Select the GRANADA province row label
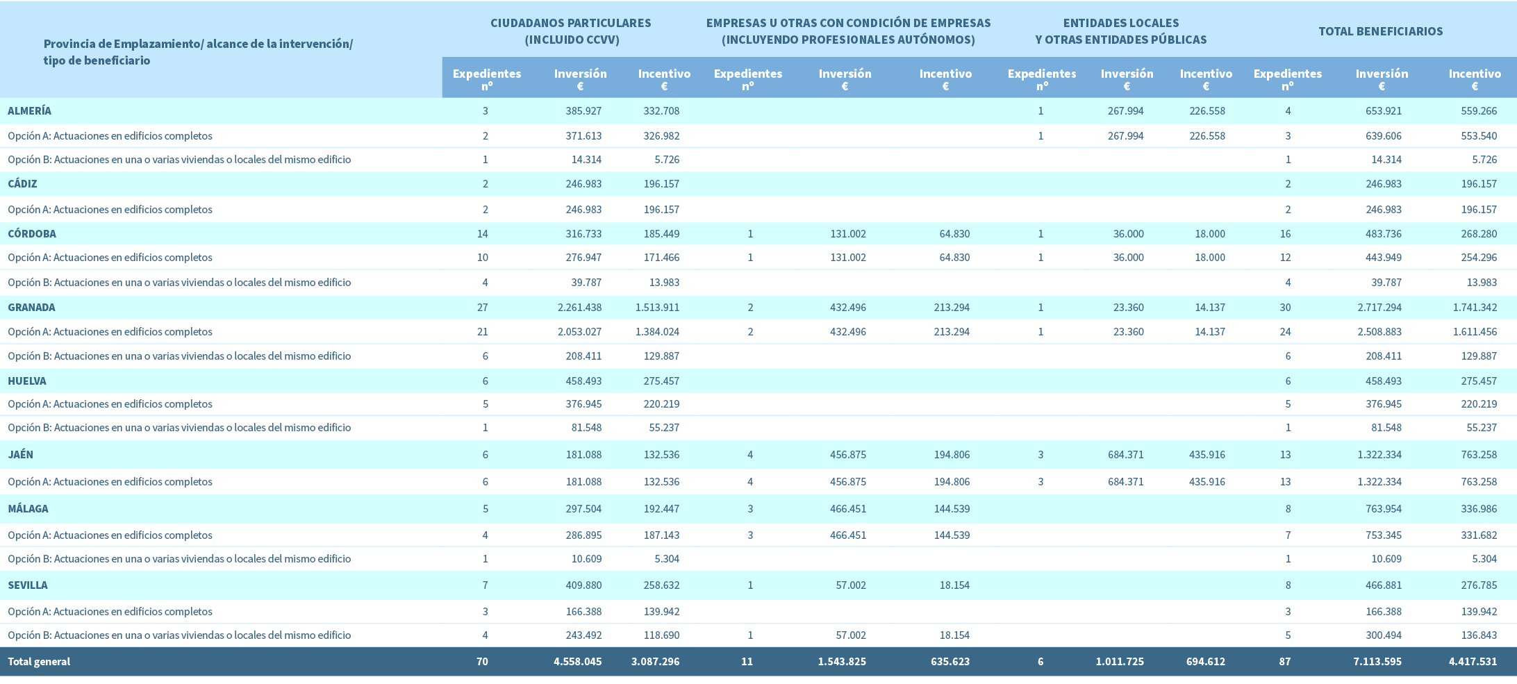1517x684 pixels. coord(31,308)
